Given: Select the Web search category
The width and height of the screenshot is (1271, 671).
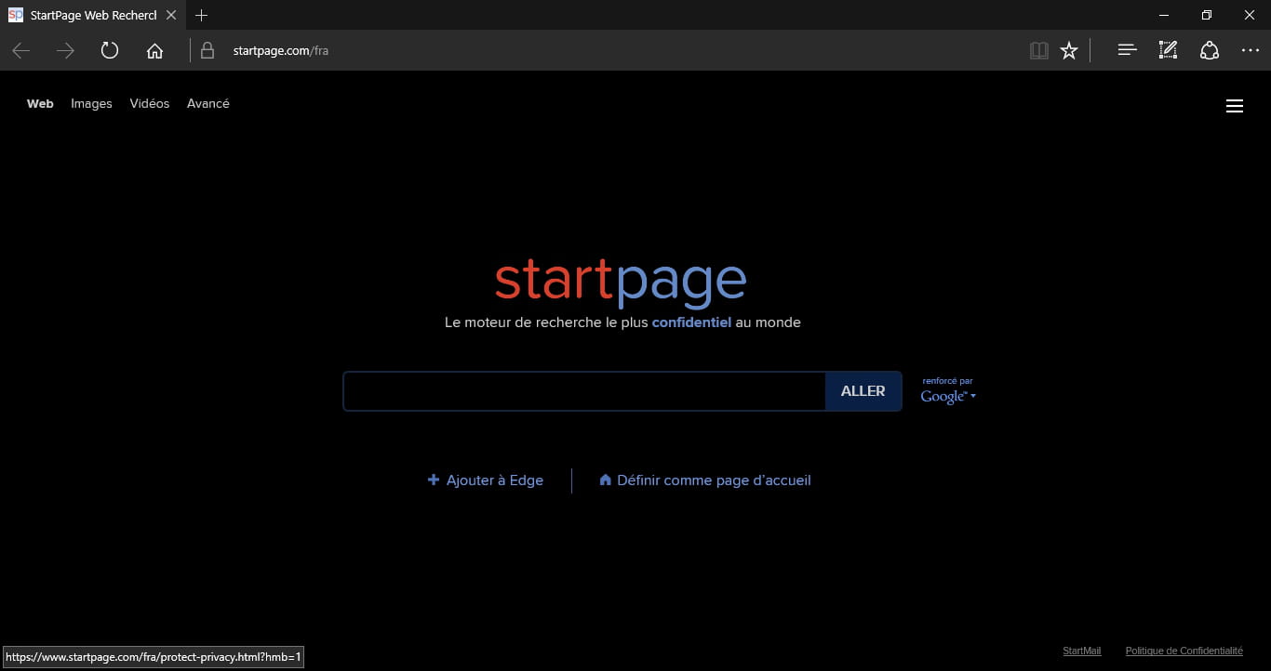Looking at the screenshot, I should (x=40, y=104).
